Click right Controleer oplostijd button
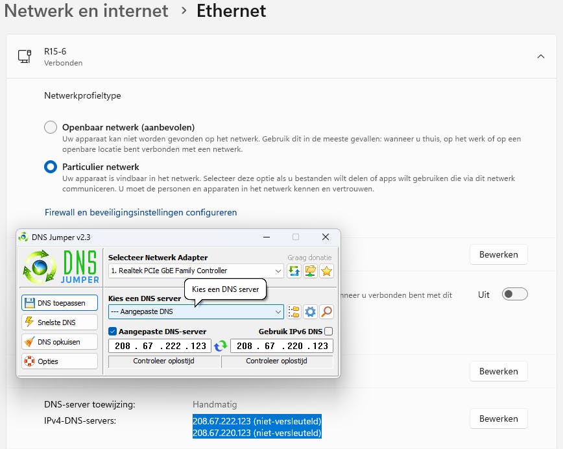 [x=277, y=361]
